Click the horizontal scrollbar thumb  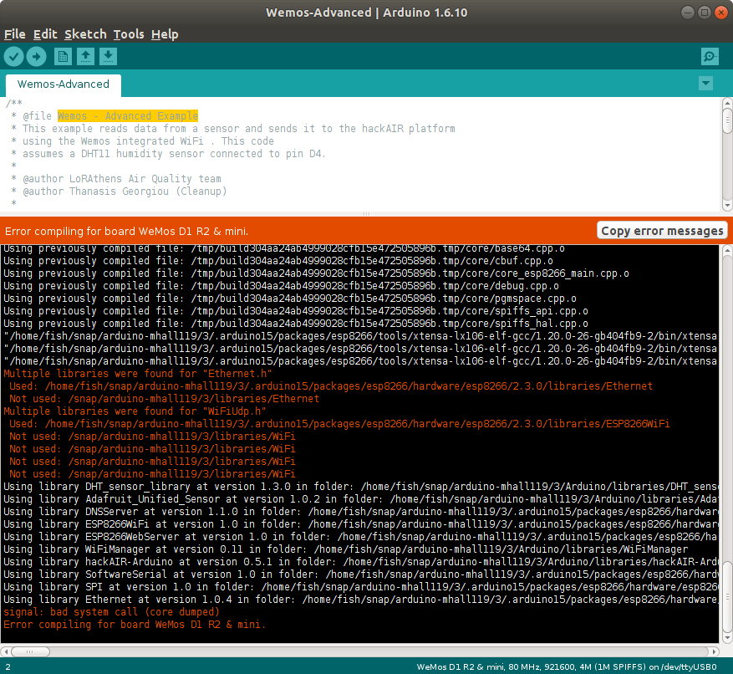(30, 651)
